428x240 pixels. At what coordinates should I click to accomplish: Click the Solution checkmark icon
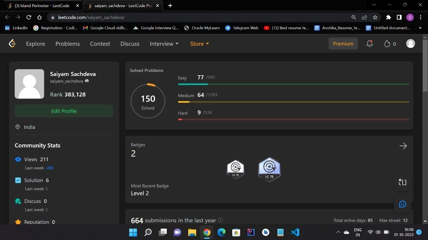point(18,180)
